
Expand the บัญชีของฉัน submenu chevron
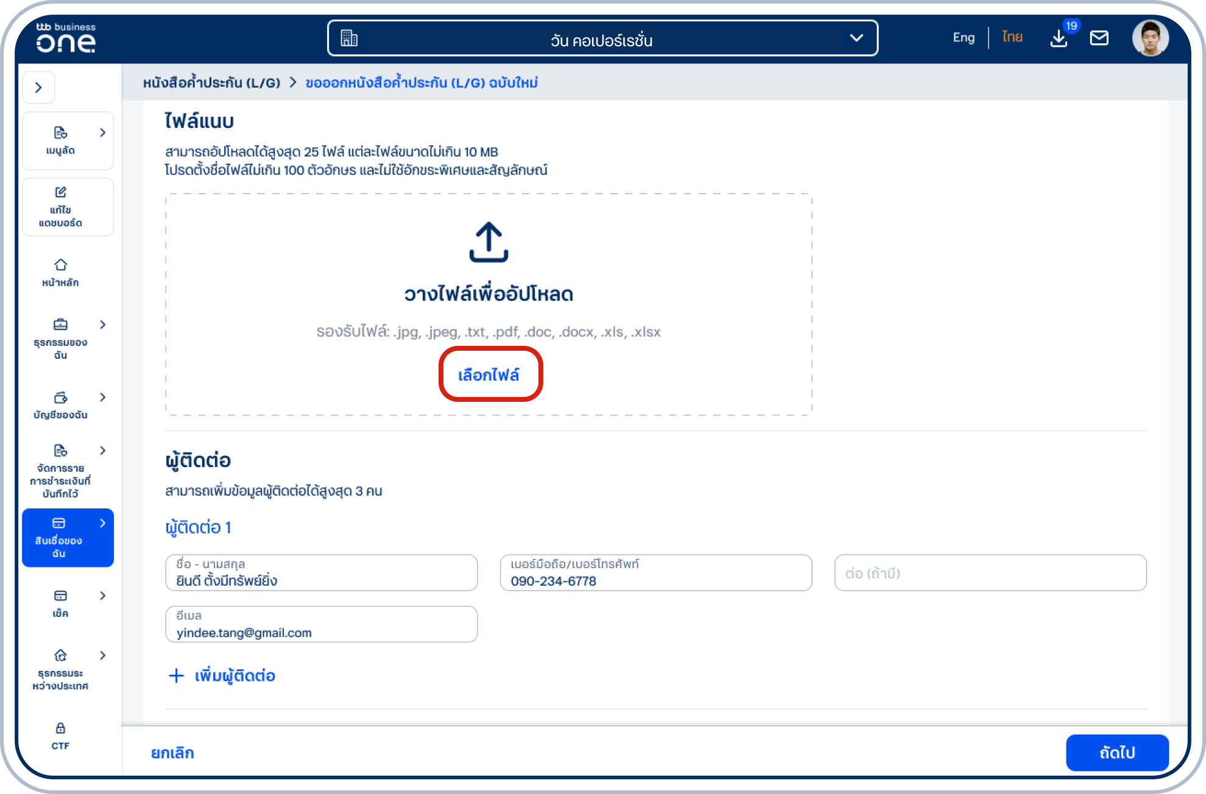(x=102, y=397)
